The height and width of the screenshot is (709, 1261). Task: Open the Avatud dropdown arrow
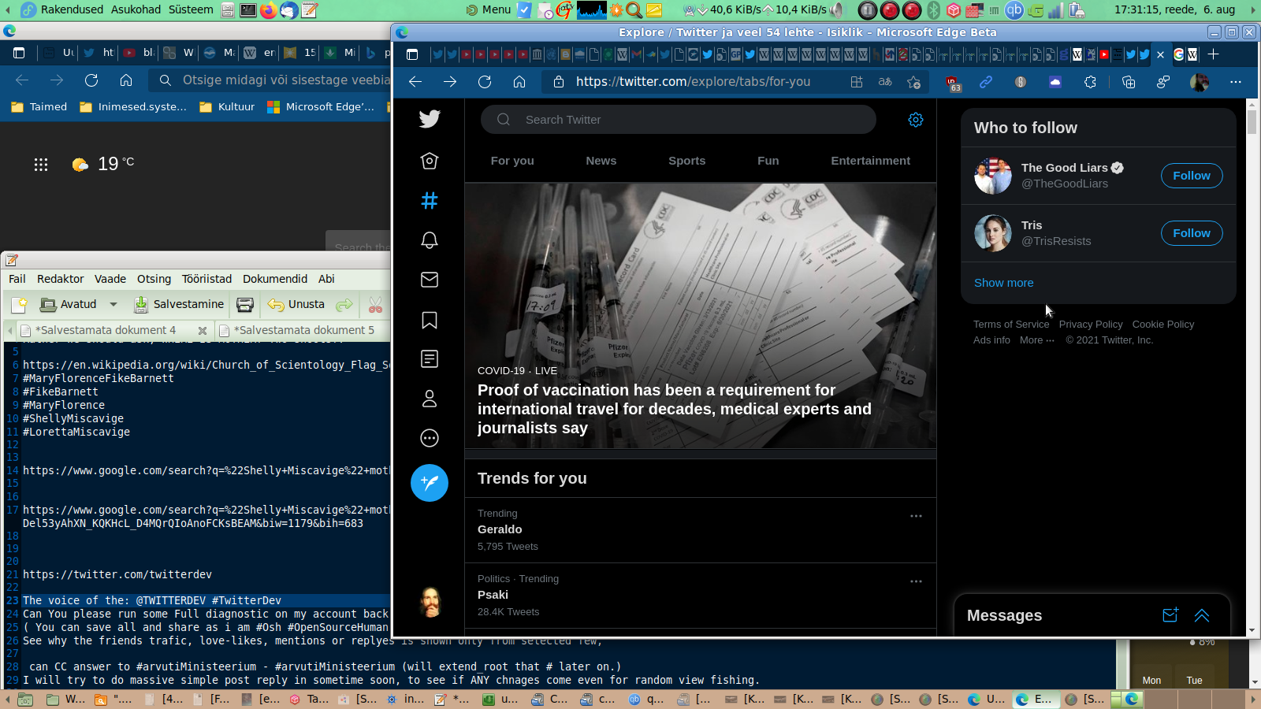coord(113,305)
